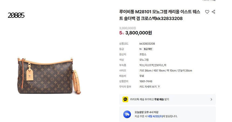Image resolution: width=232 pixels, height=122 pixels.
Task: Click the breadcrumb navigation at top right
Action: (209, 1)
